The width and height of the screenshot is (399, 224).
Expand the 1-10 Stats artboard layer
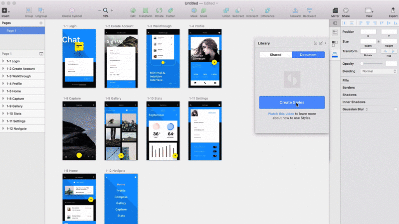click(3, 113)
